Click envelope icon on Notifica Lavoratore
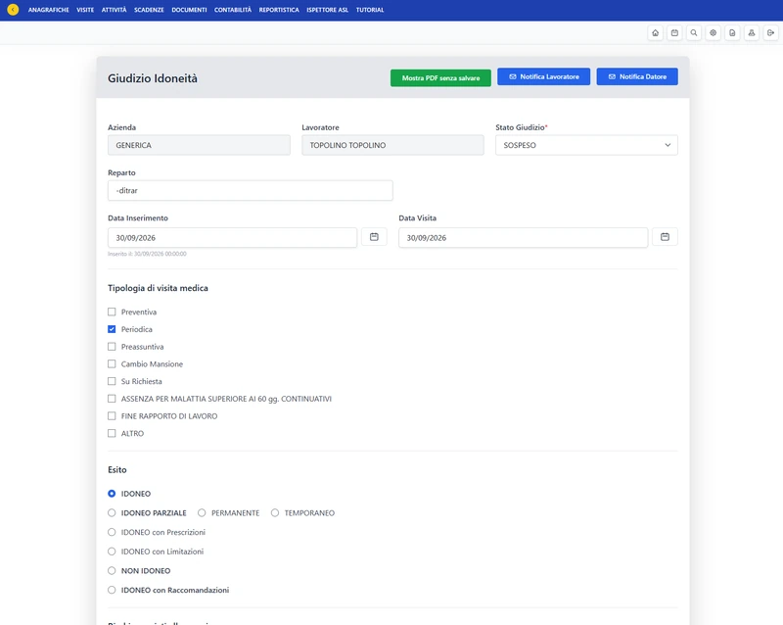The height and width of the screenshot is (625, 783). click(x=512, y=76)
